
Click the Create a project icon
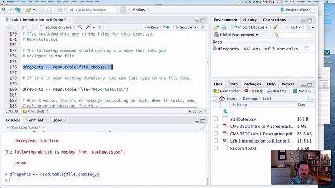click(x=18, y=10)
